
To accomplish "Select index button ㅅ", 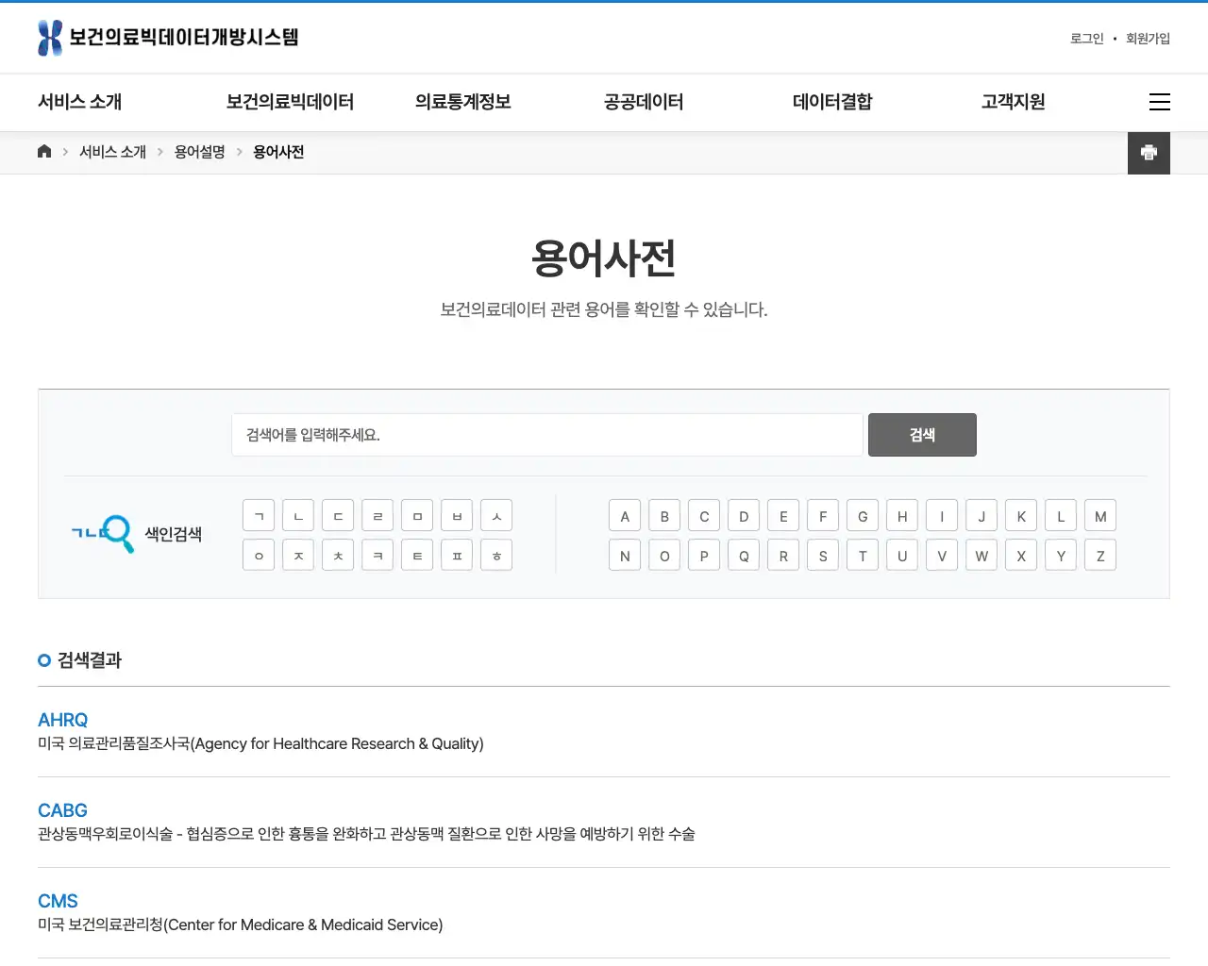I will [496, 516].
